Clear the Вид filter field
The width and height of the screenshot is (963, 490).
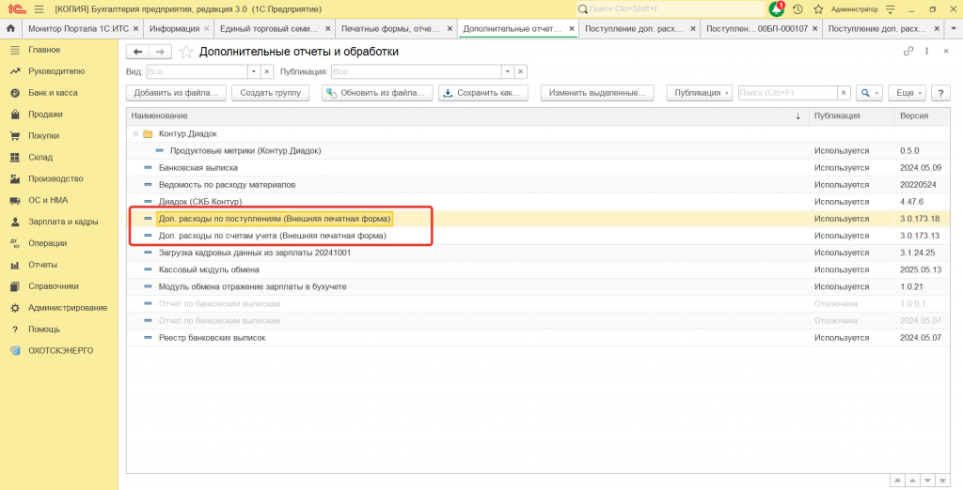click(x=267, y=71)
